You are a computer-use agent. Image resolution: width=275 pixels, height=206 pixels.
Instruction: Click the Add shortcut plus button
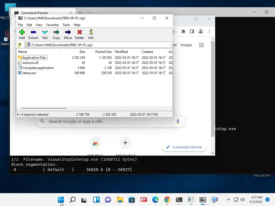click(125, 143)
